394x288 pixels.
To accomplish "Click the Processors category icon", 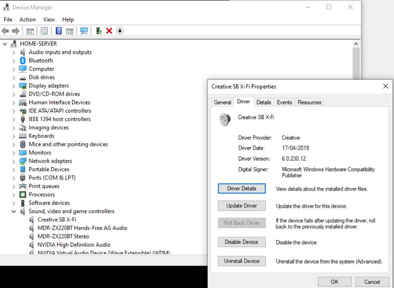I will 23,194.
